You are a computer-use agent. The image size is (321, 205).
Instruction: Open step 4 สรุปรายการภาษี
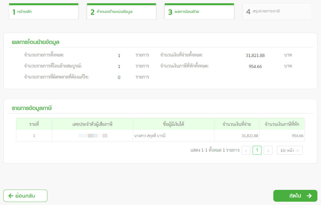(x=277, y=11)
